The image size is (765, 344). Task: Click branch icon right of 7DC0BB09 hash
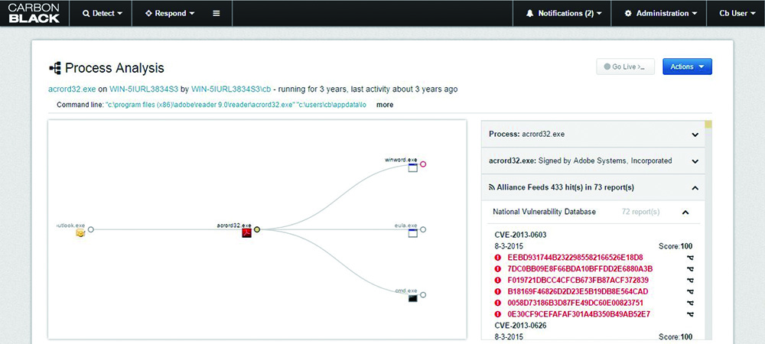pyautogui.click(x=690, y=268)
